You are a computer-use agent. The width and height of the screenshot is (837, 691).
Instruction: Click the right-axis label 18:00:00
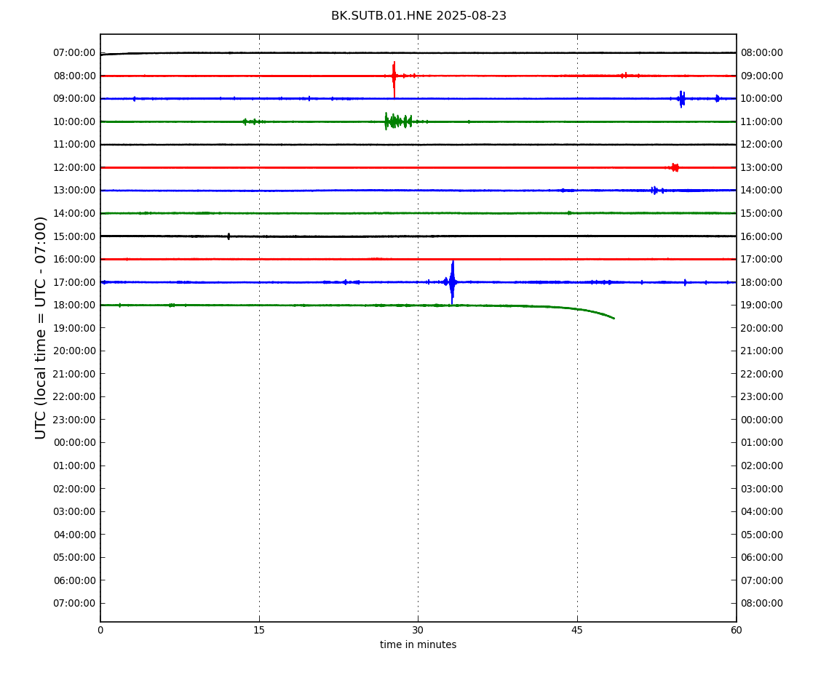pyautogui.click(x=762, y=282)
